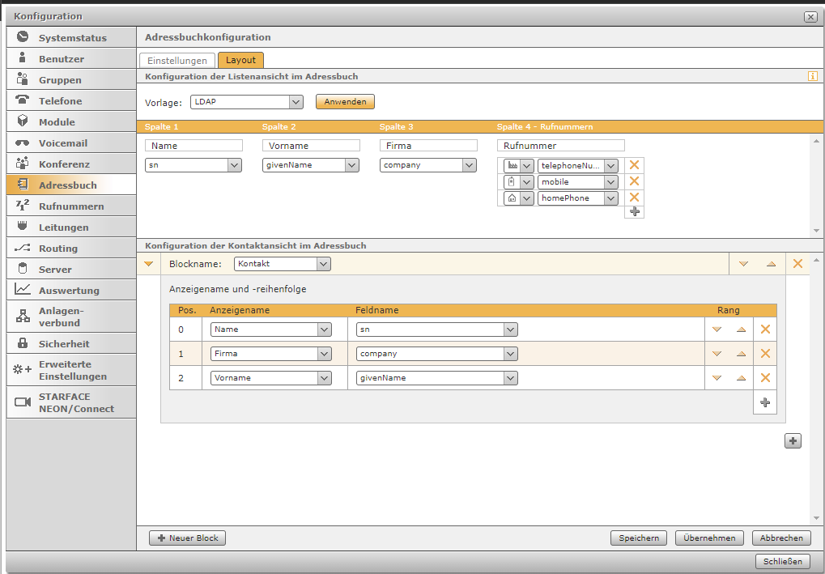Expand the company field dropdown in Spalte 3
Screen dimensions: 825x574
click(469, 165)
